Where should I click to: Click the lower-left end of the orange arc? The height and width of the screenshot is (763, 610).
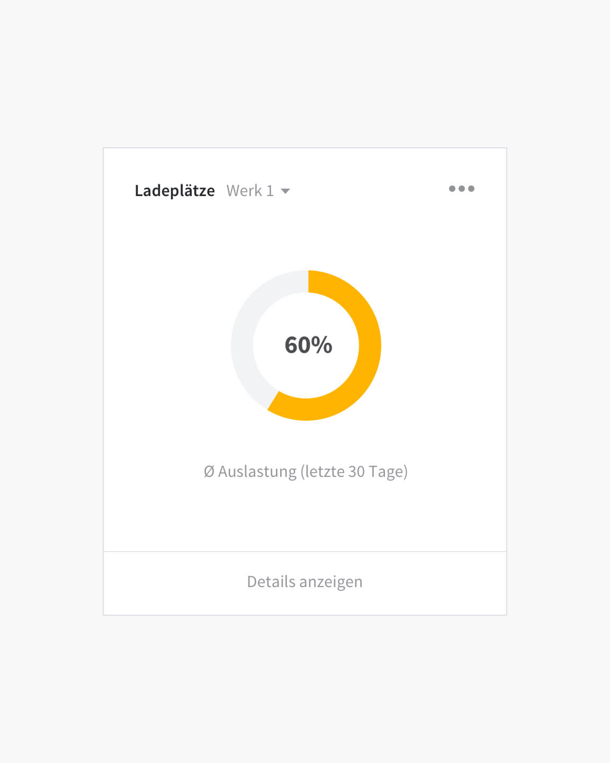coord(274,401)
